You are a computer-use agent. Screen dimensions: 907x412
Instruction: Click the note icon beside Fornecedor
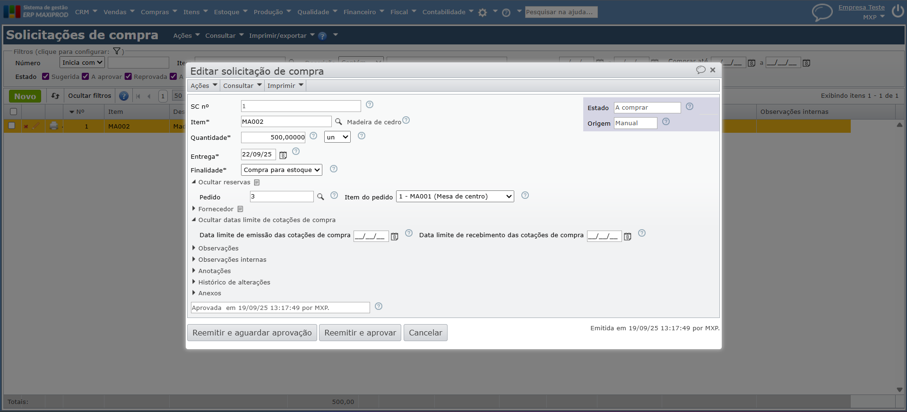coord(240,209)
